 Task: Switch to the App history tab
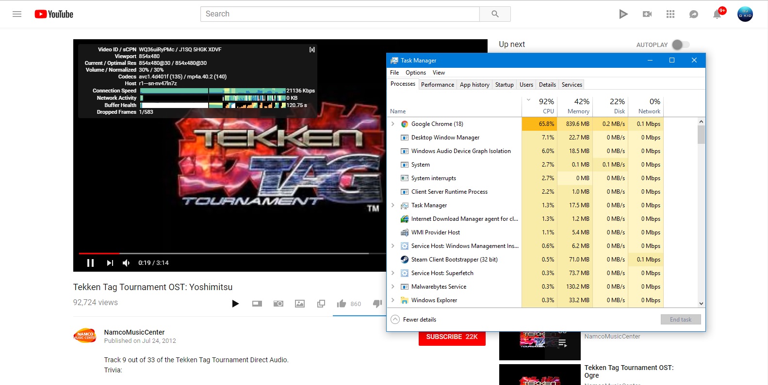tap(474, 85)
